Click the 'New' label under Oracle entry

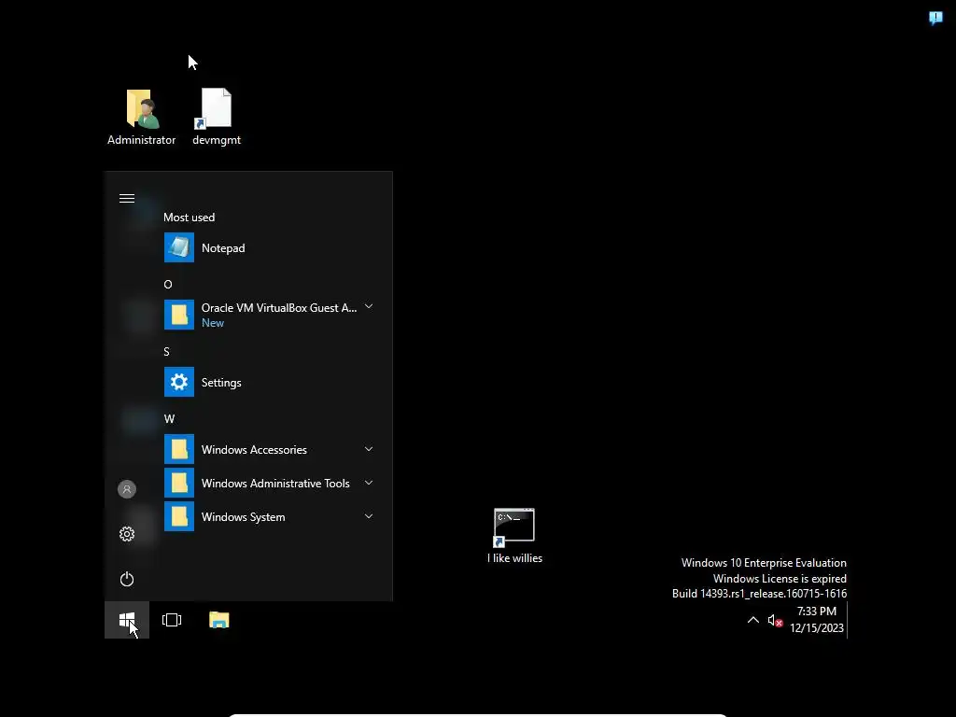point(213,323)
